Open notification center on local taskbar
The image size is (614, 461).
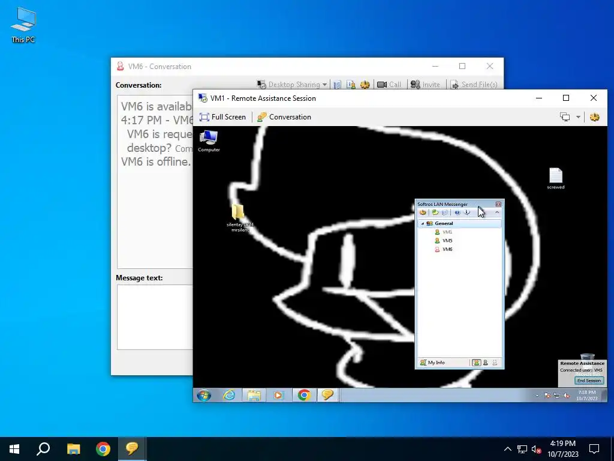594,449
